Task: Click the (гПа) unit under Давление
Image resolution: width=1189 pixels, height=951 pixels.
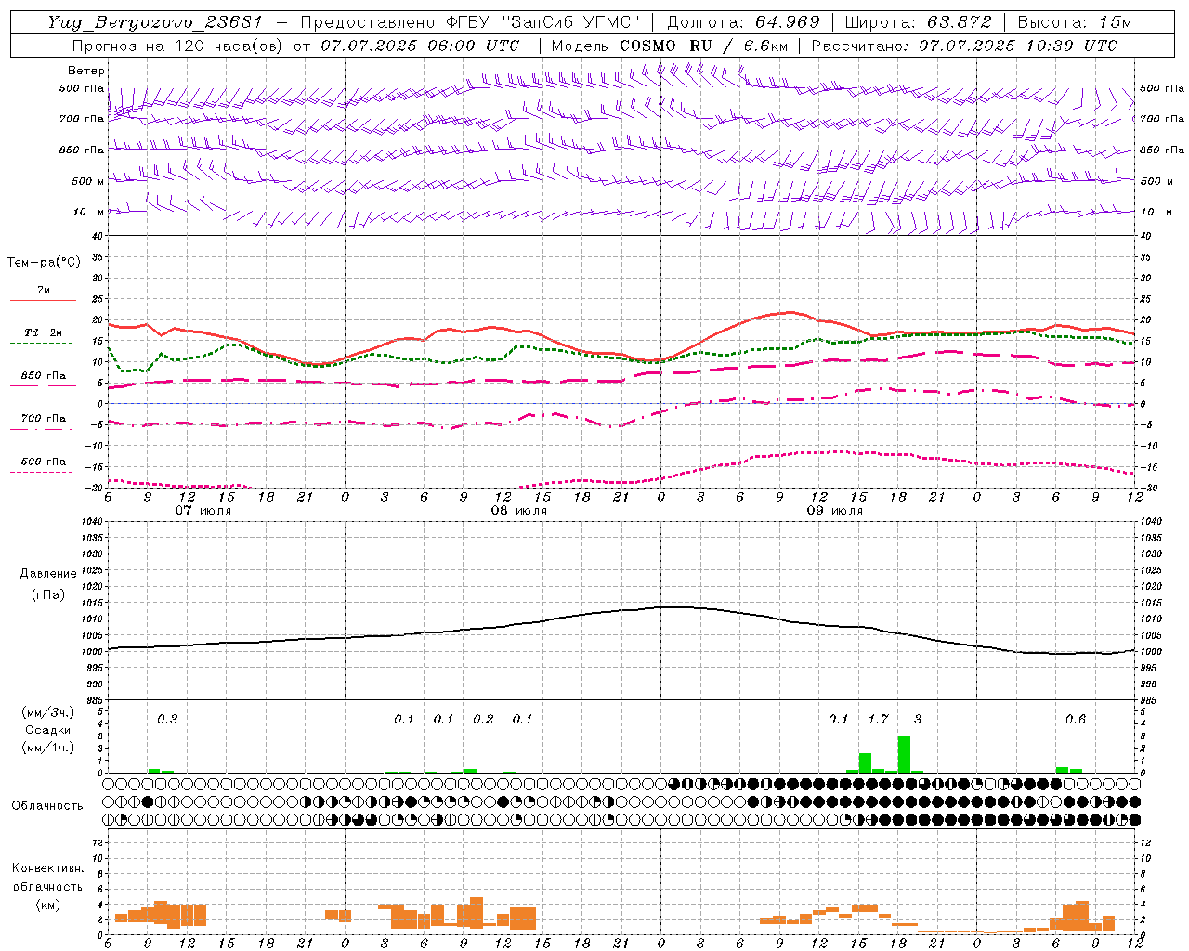Action: point(48,594)
